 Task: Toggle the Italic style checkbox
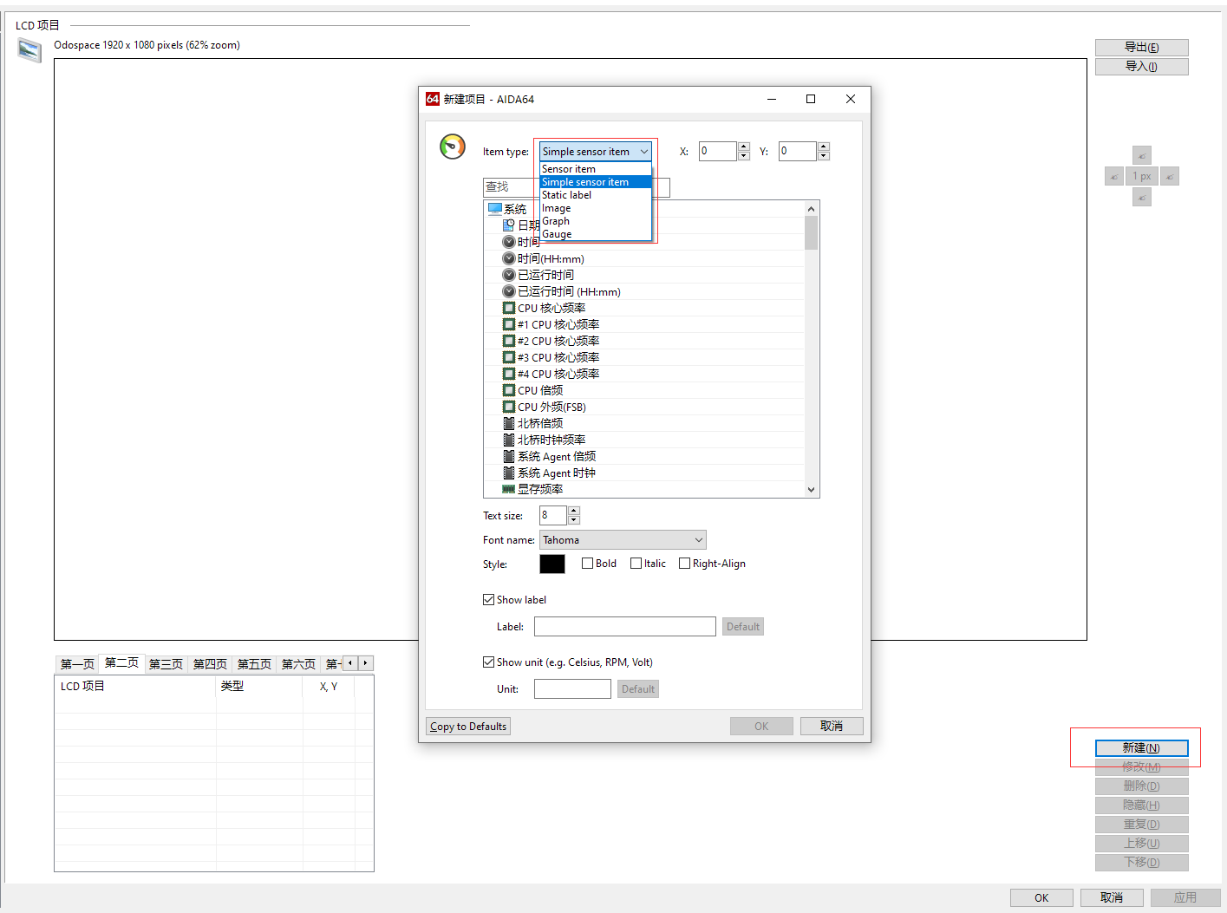point(636,564)
